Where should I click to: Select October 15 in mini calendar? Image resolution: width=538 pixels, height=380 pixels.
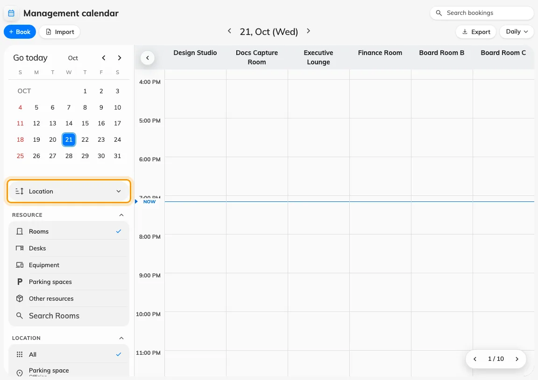pyautogui.click(x=85, y=124)
